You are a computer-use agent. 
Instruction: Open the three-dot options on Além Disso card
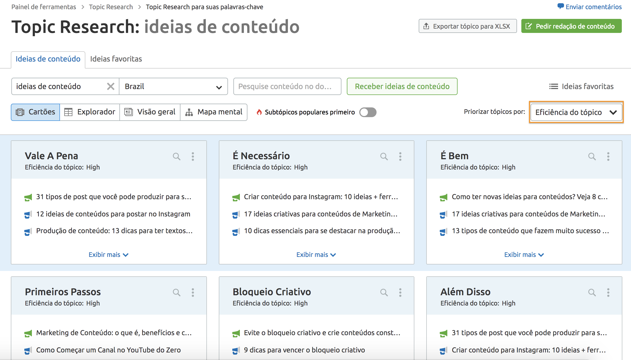coord(608,292)
